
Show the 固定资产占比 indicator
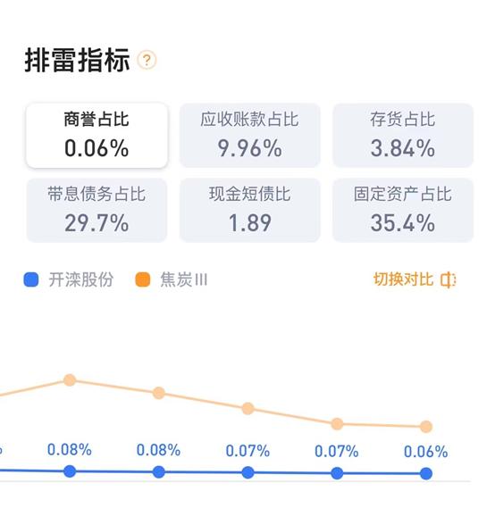[x=403, y=210]
